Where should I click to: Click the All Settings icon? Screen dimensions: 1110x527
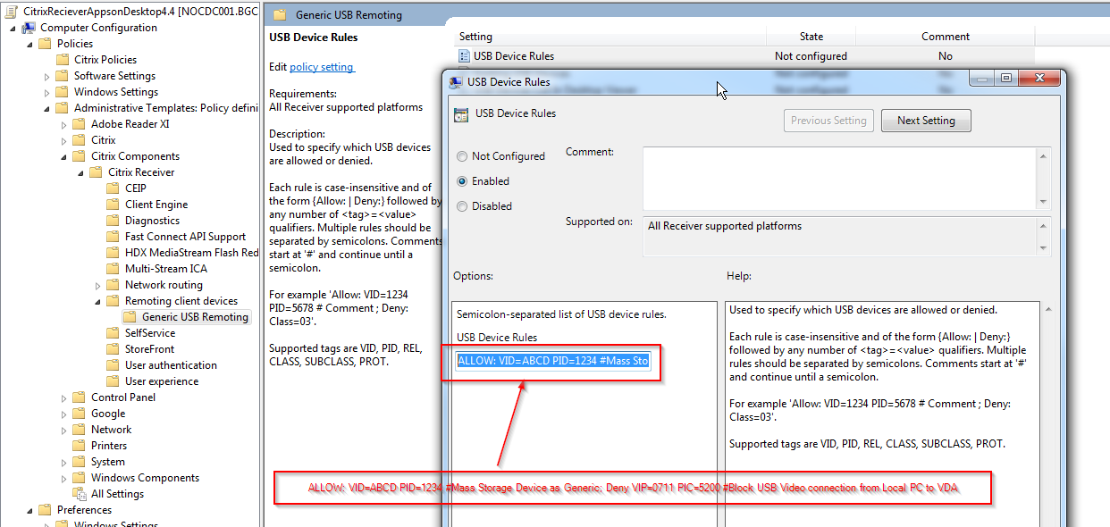[x=78, y=494]
